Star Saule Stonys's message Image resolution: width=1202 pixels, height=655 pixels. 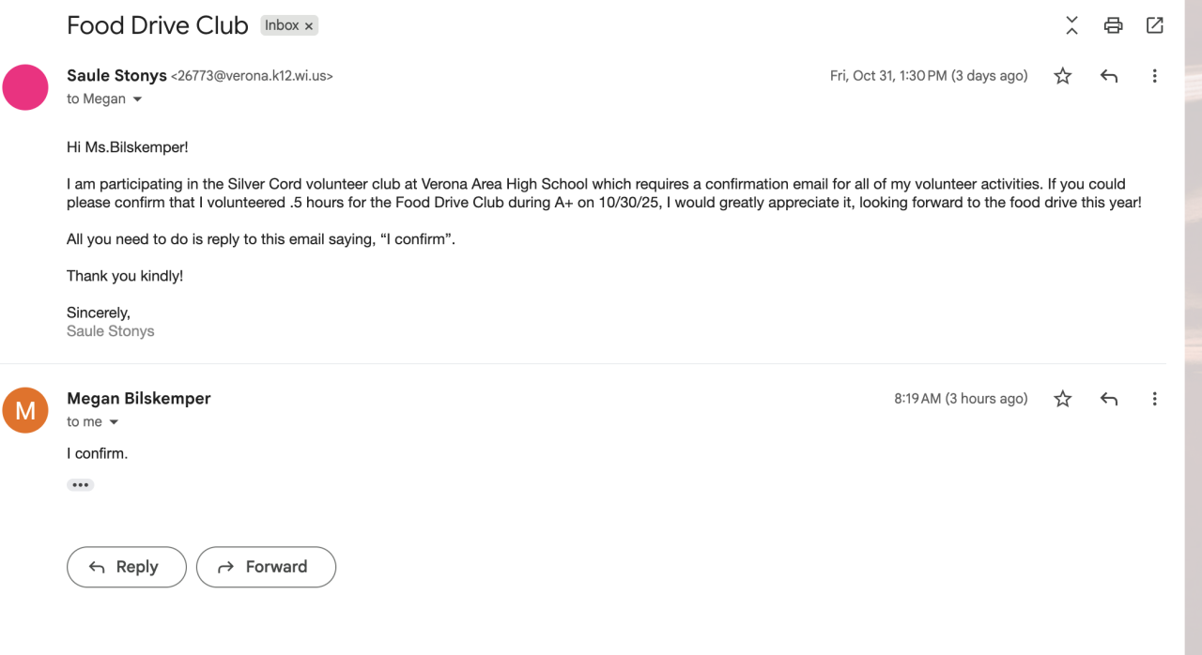point(1062,76)
